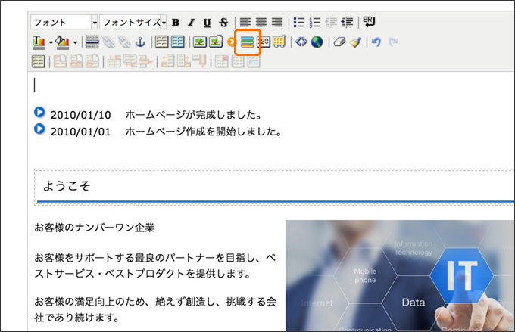Click the お客様のナンバーワン企業 text
The image size is (515, 332).
click(x=95, y=228)
